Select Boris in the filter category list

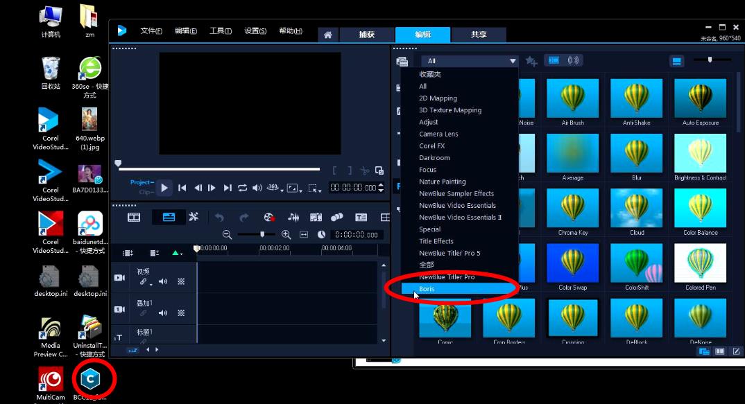point(459,289)
